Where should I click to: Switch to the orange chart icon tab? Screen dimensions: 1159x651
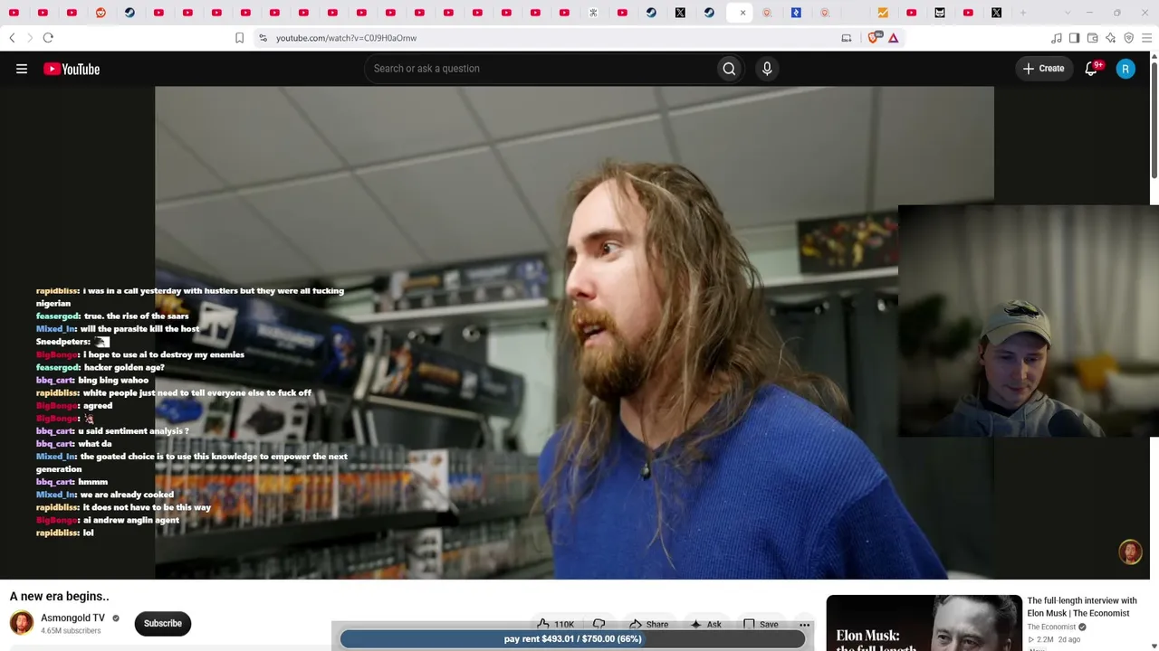coord(883,13)
